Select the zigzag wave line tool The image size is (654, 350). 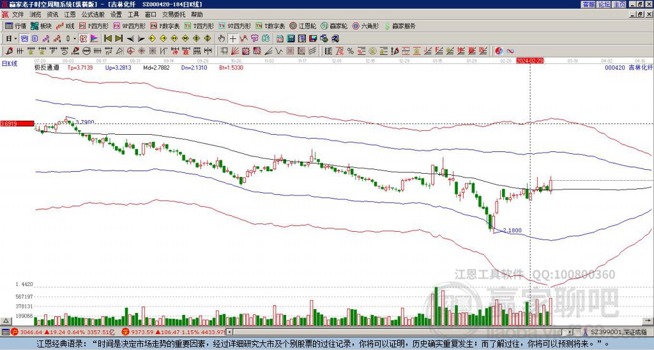[279, 51]
